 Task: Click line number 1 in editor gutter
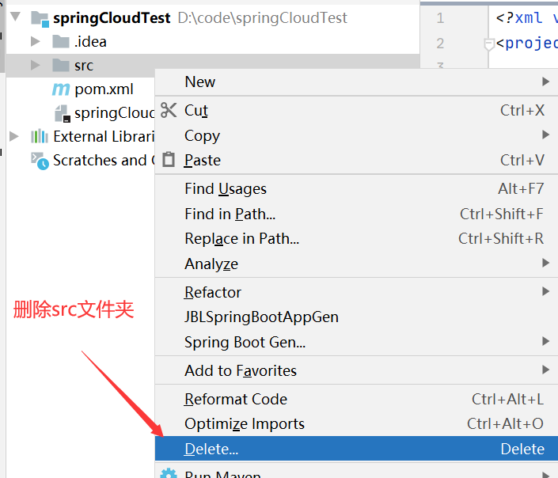[x=441, y=18]
